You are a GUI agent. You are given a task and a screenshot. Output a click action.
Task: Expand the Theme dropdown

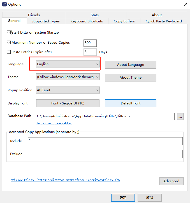68,77
